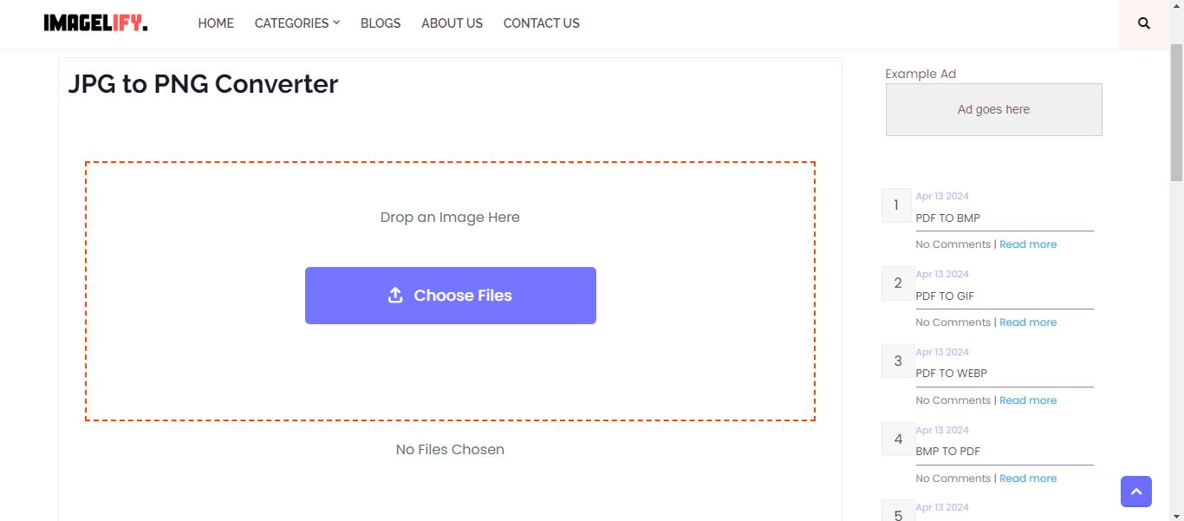Open the CONTACT US page

tap(541, 23)
